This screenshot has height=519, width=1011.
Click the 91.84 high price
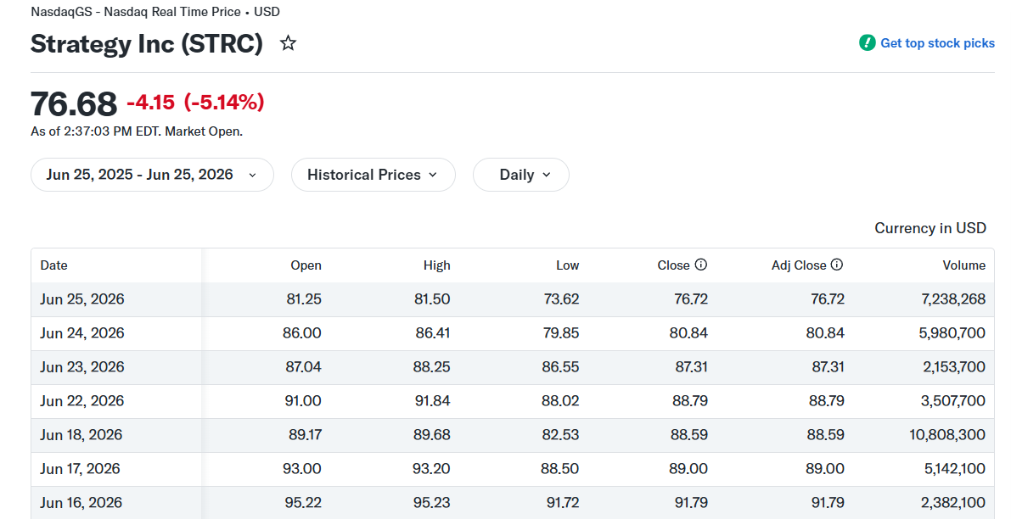point(433,400)
